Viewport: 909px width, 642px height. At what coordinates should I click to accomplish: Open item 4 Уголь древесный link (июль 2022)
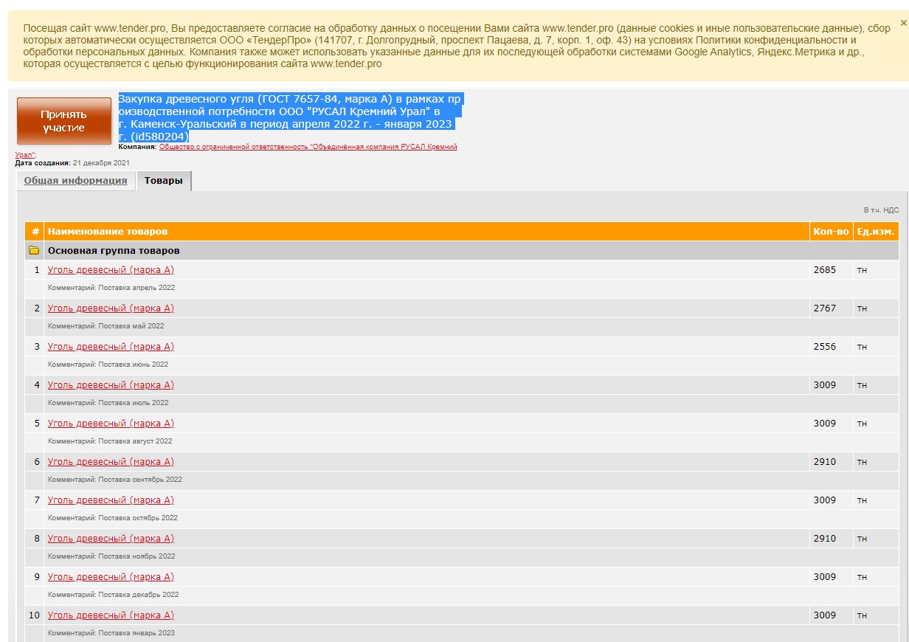point(111,385)
